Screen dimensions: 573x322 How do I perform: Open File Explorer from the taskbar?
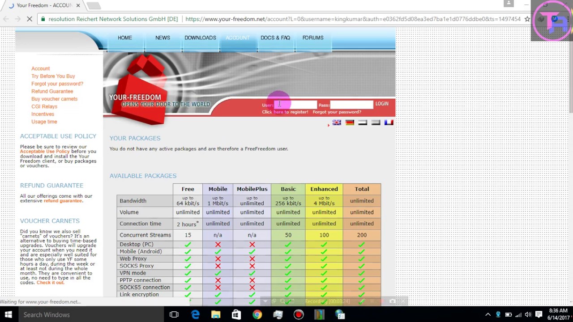point(216,314)
